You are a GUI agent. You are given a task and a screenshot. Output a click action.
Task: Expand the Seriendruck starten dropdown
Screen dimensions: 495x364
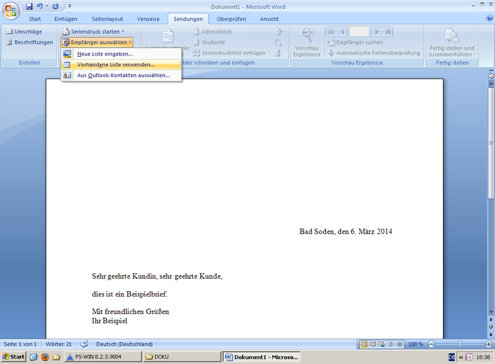pos(93,32)
